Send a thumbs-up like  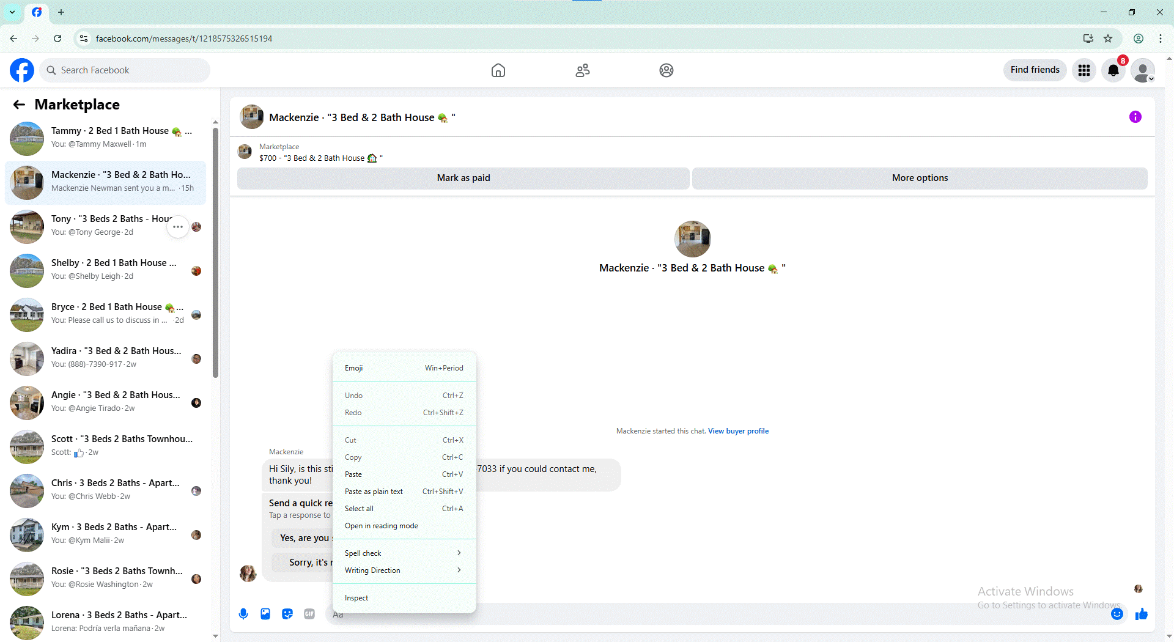(x=1142, y=614)
